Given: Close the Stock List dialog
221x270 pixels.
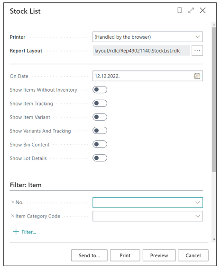Looking at the screenshot, I should coord(203,10).
